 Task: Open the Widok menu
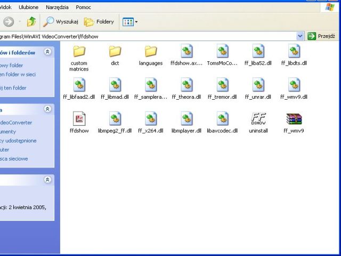pyautogui.click(x=5, y=7)
